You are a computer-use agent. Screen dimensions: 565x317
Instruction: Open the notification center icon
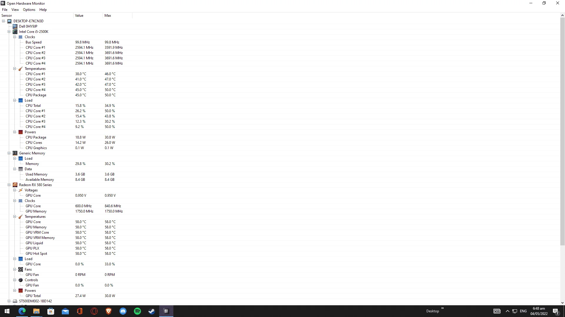click(556, 311)
